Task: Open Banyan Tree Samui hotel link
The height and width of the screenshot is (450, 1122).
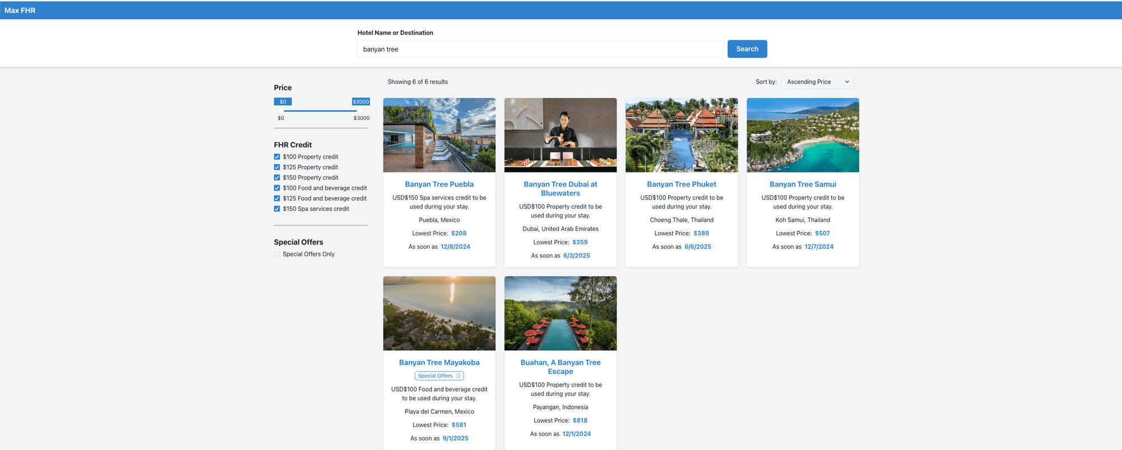Action: pos(803,184)
